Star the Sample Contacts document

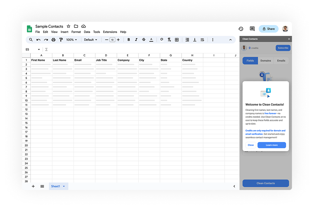pos(68,26)
